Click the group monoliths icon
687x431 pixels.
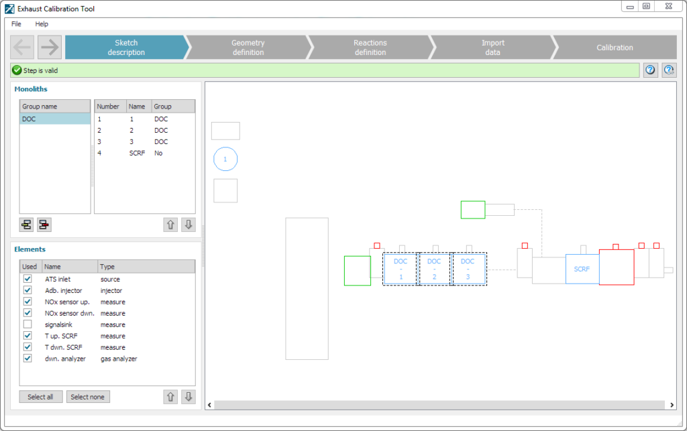coord(26,225)
